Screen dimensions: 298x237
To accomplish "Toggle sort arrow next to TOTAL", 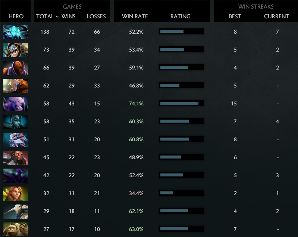I will point(57,16).
